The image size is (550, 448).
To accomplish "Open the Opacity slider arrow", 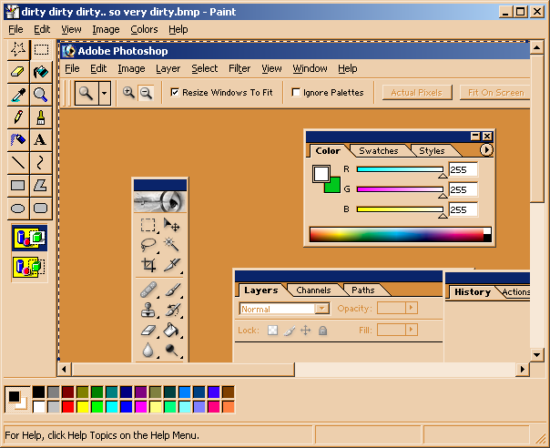I will [412, 308].
